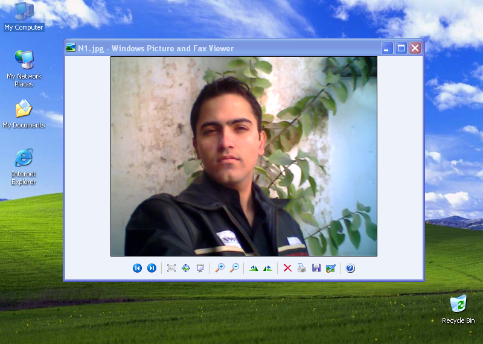
Task: Rotate the image counterclockwise
Action: pos(267,268)
